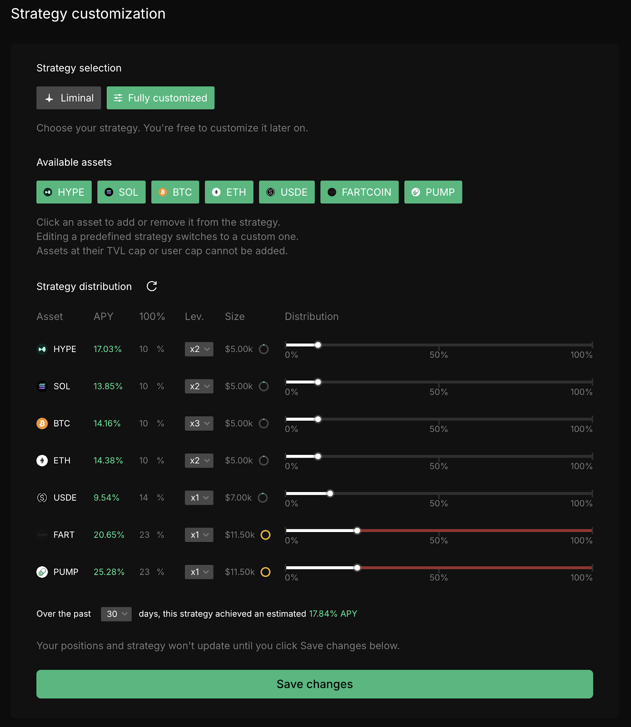This screenshot has width=631, height=727.
Task: Open the 30 days period dropdown
Action: pos(116,614)
